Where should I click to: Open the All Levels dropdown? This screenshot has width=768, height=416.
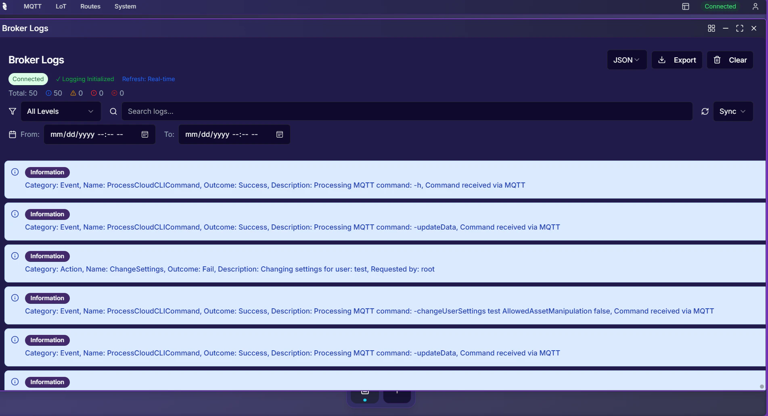(61, 111)
